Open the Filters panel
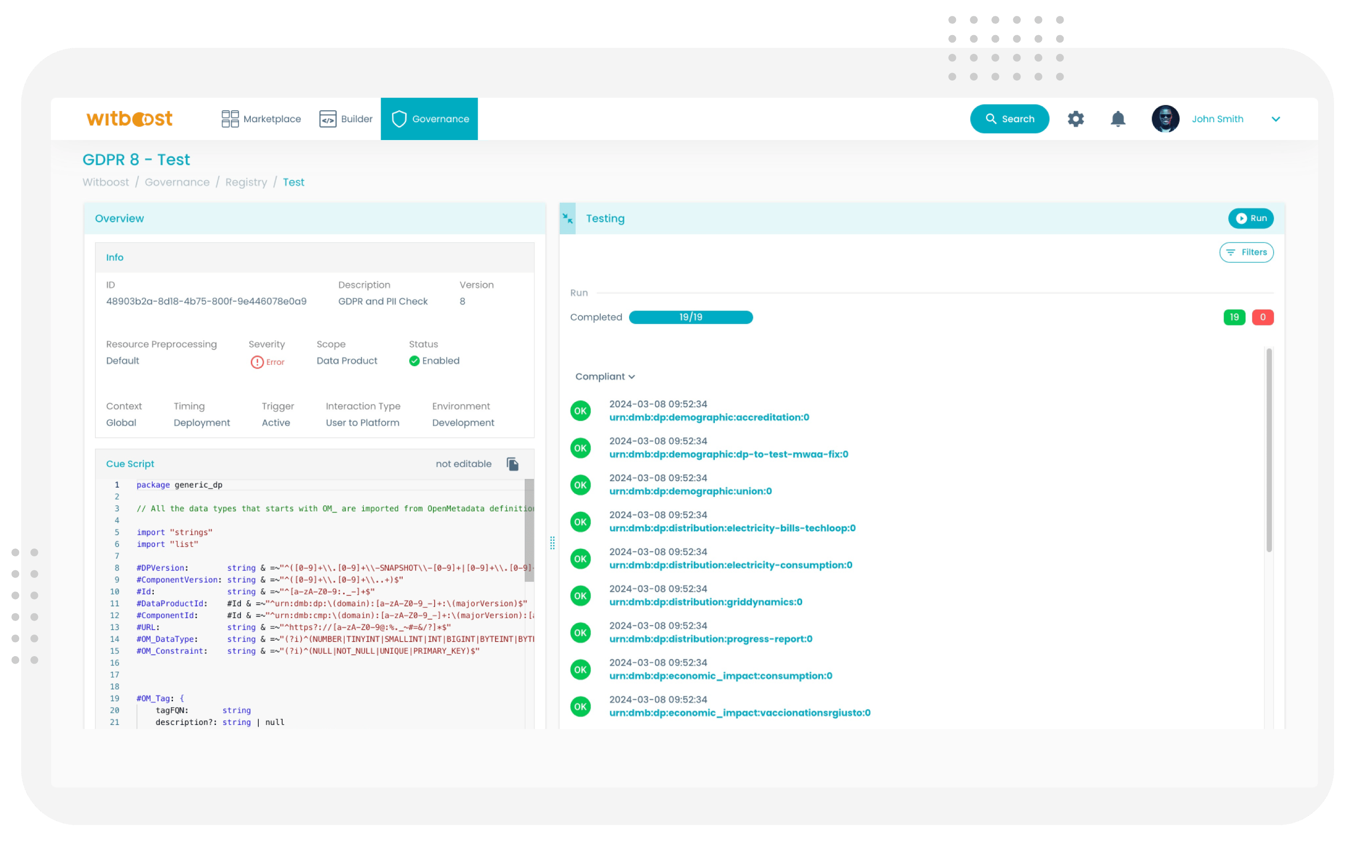The height and width of the screenshot is (843, 1350). point(1247,252)
